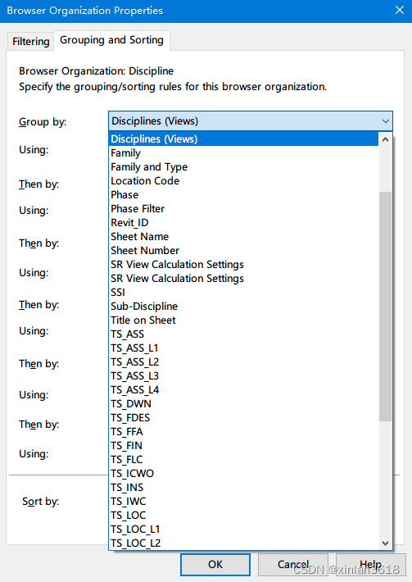The height and width of the screenshot is (582, 412).
Task: Click the dropdown list scrollbar thumb
Action: point(385,307)
